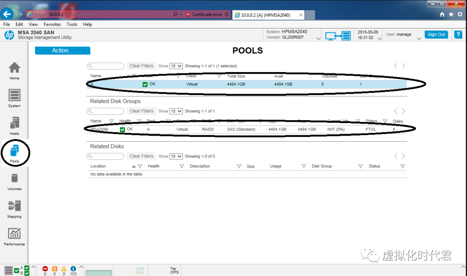Open the Volumes section icon
The image size is (467, 276).
tap(14, 178)
